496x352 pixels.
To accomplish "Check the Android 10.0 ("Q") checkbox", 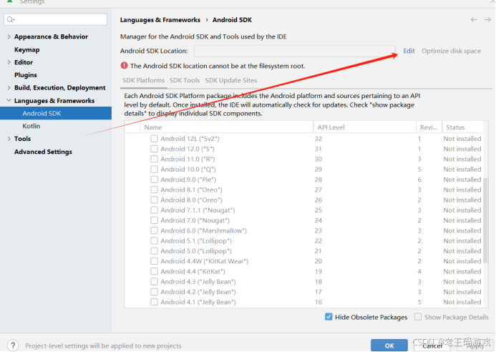I will [154, 169].
